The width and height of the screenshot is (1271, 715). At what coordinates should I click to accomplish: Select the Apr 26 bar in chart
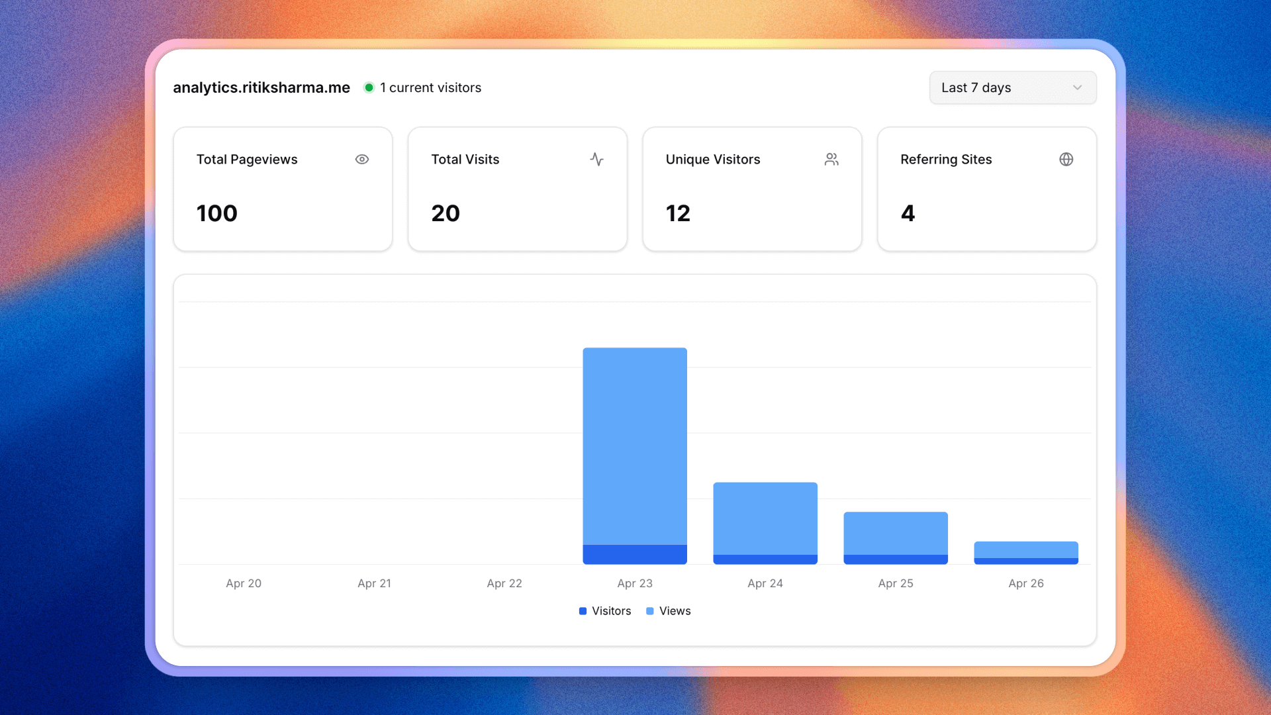(1026, 549)
